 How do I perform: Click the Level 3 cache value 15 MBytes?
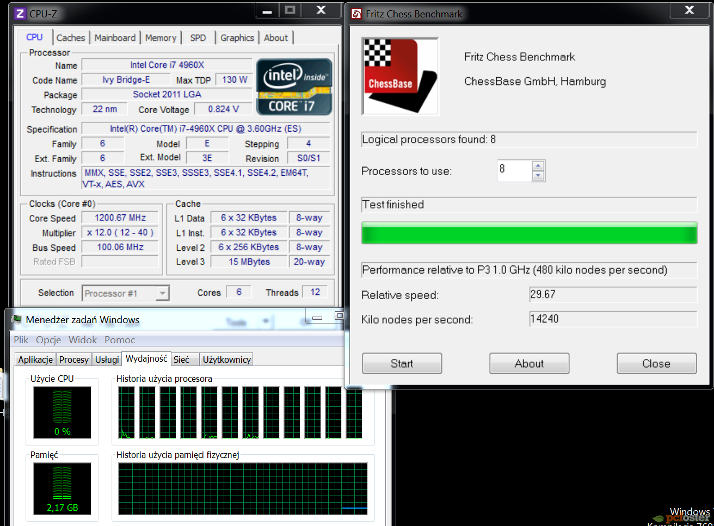pyautogui.click(x=249, y=262)
